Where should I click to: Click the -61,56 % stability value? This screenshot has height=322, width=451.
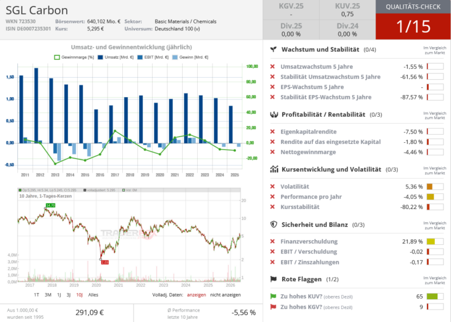tap(411, 77)
